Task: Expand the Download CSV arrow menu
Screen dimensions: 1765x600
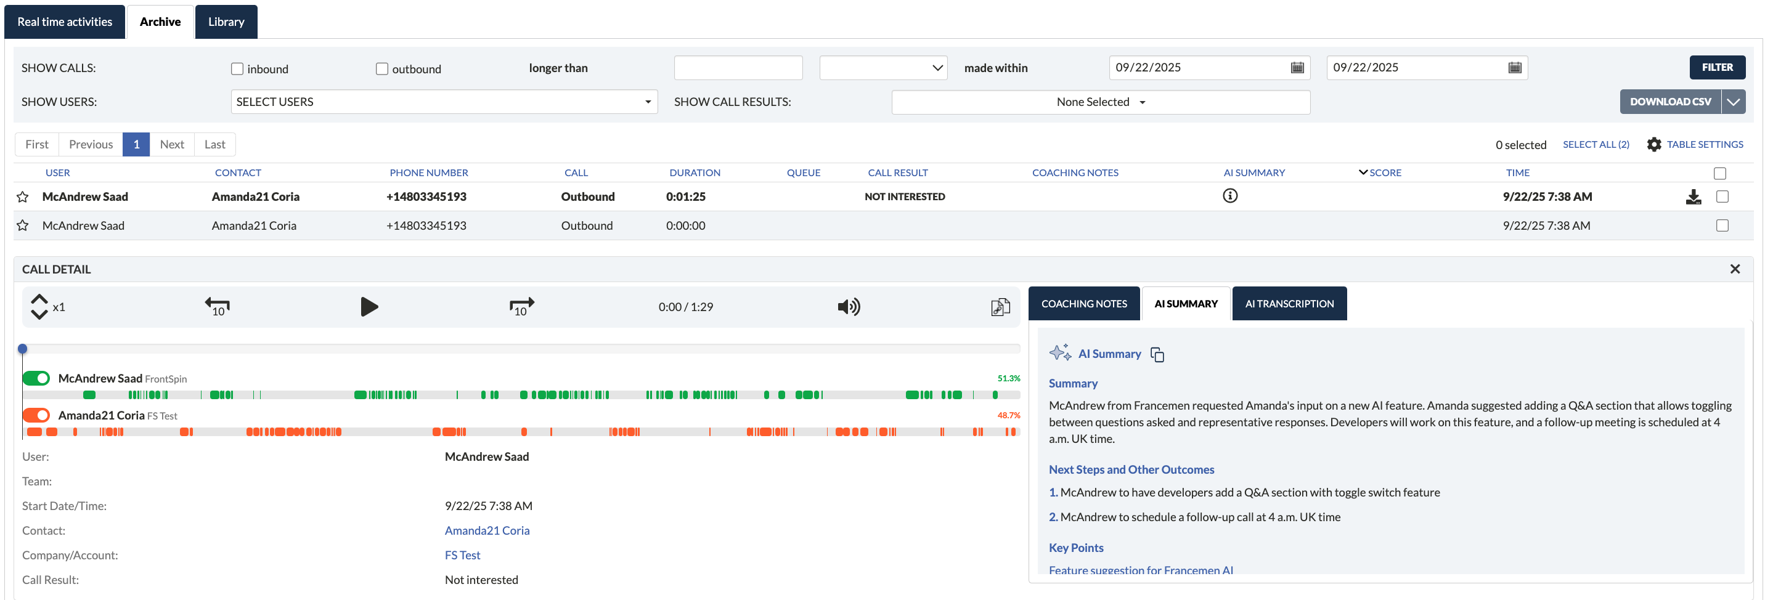Action: pos(1734,102)
